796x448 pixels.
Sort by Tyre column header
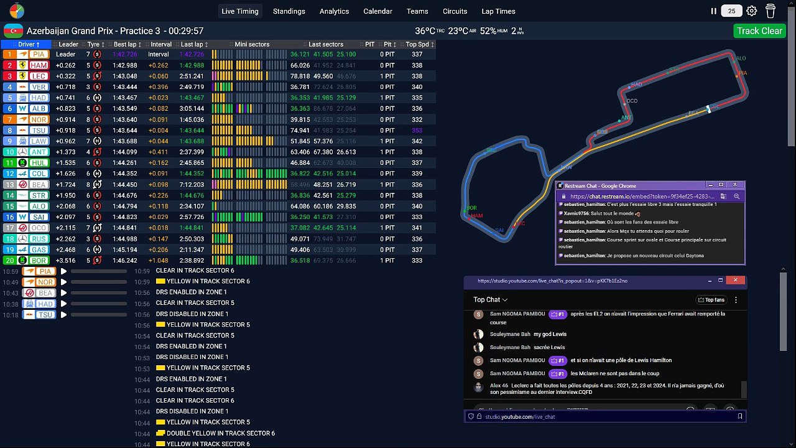pyautogui.click(x=96, y=44)
